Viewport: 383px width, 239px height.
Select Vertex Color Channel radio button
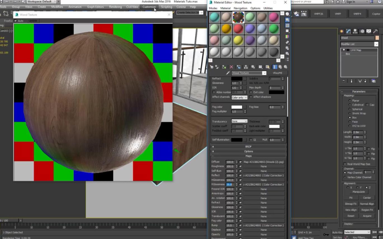click(x=345, y=177)
